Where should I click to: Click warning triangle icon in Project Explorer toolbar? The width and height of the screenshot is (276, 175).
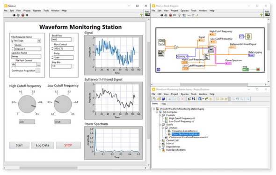point(211,99)
